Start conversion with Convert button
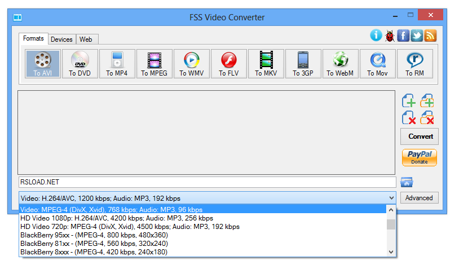This screenshot has height=269, width=459. click(x=420, y=136)
